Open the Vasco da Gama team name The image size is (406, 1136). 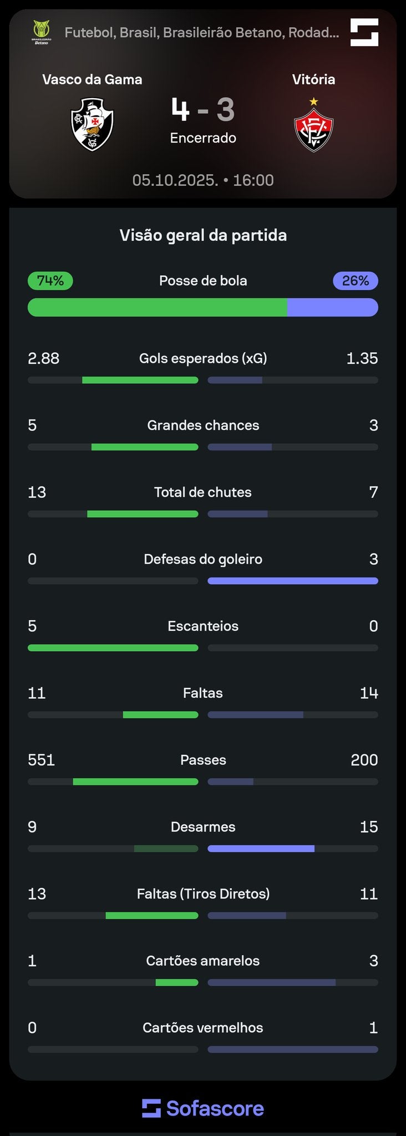[x=92, y=79]
